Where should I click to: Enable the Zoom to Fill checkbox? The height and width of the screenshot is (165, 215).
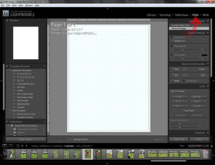[172, 37]
